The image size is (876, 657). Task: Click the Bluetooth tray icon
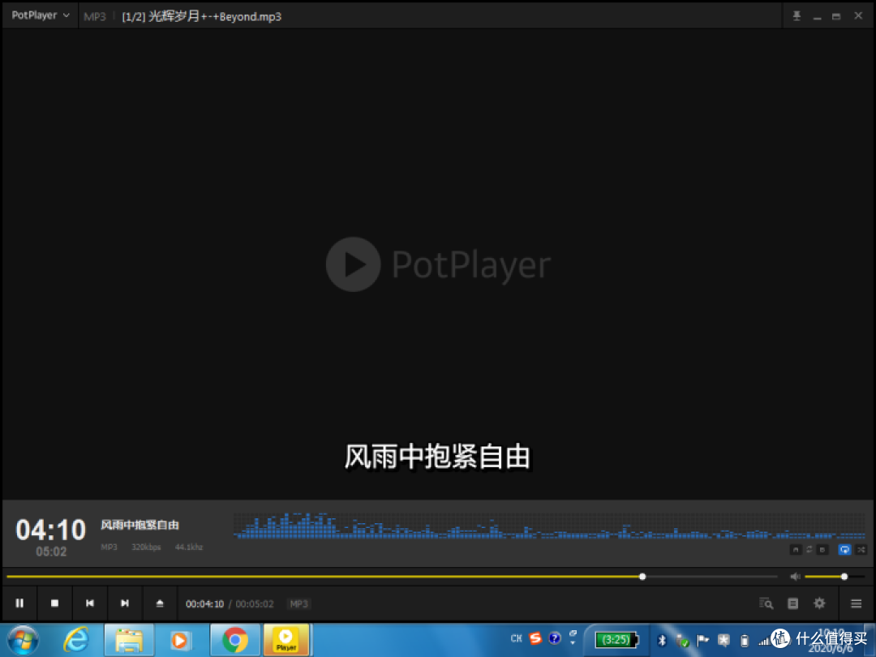point(662,641)
